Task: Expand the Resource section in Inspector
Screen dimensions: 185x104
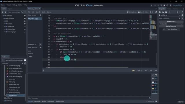Action: point(160,24)
